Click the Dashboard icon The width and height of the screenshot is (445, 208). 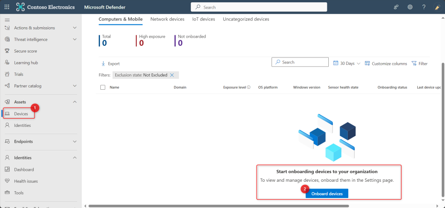[8, 169]
